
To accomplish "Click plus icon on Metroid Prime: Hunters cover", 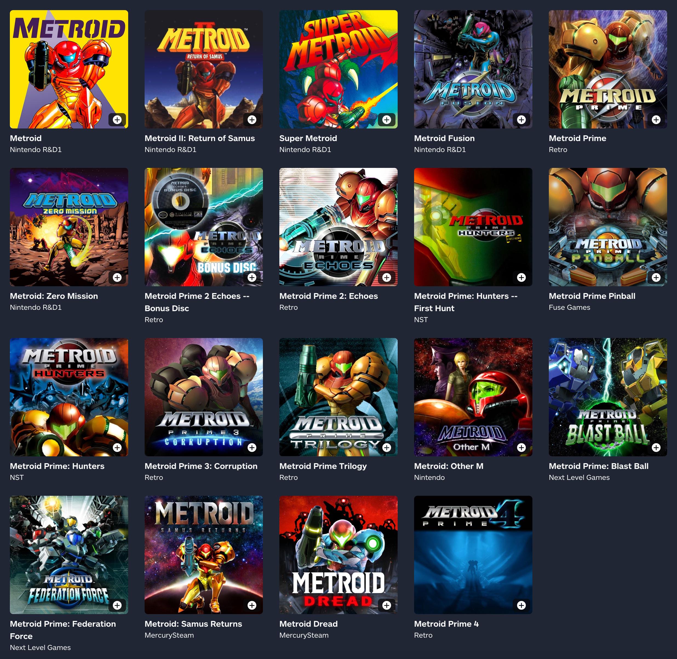I will click(117, 448).
